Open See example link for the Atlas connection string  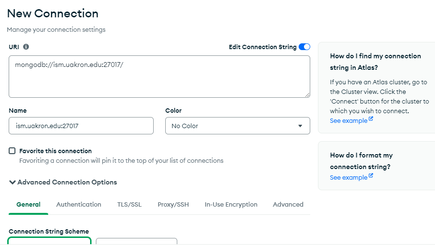(348, 120)
